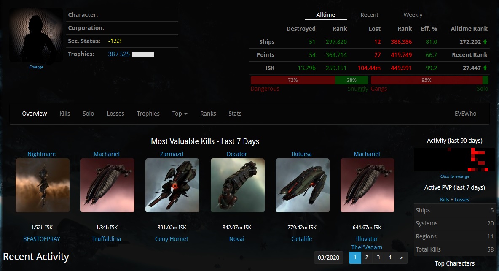
Task: Open the activity heatmap for last 90 days
Action: click(x=455, y=160)
